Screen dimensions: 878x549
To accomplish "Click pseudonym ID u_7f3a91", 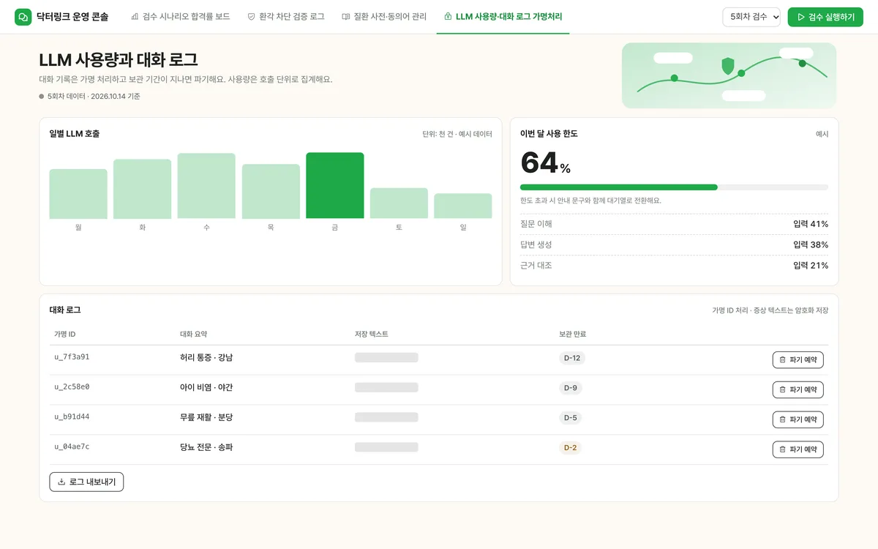I will point(72,357).
